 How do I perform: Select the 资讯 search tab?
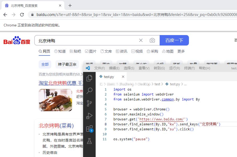coord(122,51)
